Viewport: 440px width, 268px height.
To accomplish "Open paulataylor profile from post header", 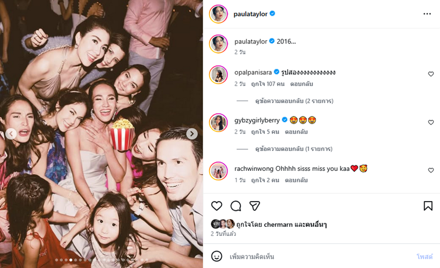I will point(251,14).
